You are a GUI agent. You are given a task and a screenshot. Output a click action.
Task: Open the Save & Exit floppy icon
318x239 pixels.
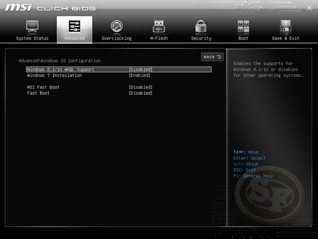[x=285, y=26]
